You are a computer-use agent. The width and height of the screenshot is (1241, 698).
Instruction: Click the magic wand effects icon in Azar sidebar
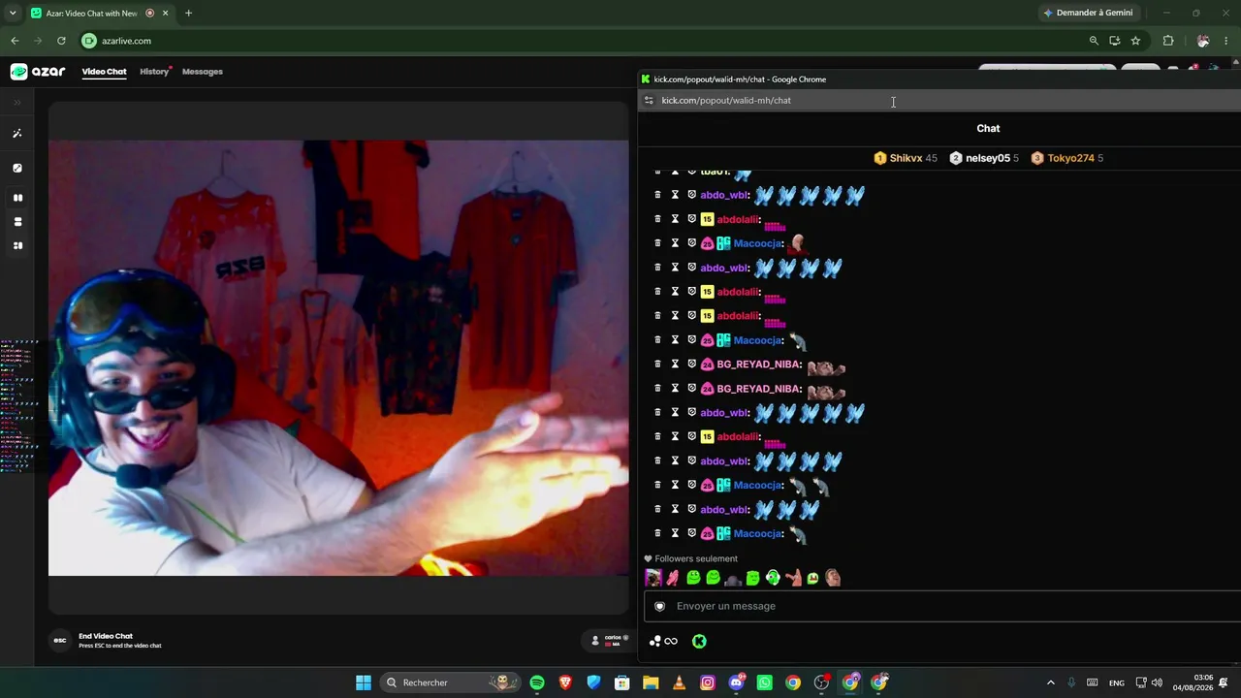pos(17,134)
